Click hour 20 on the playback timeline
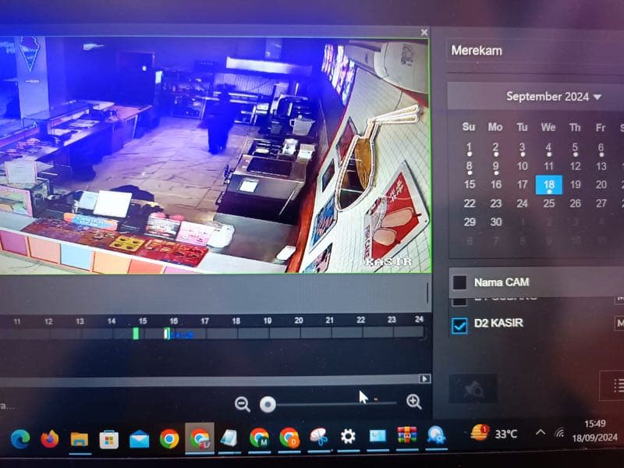The width and height of the screenshot is (624, 468). tap(299, 321)
